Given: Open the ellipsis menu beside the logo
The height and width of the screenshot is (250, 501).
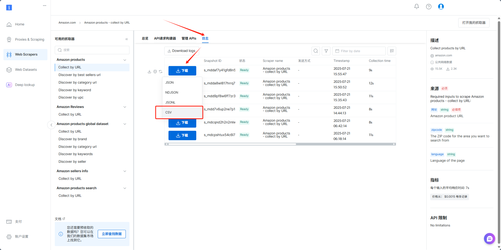Looking at the screenshot, I should coord(45,6).
